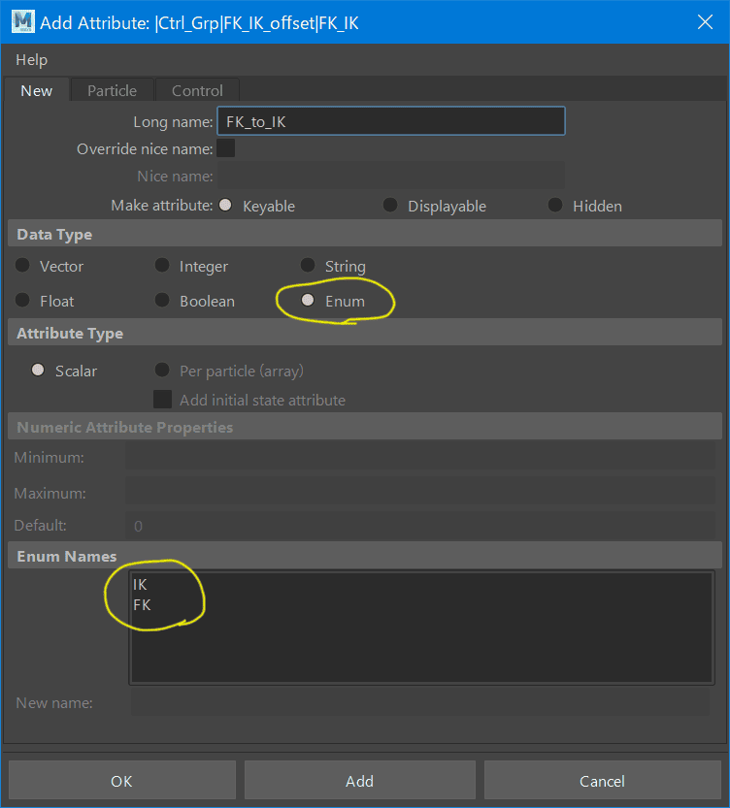Image resolution: width=730 pixels, height=808 pixels.
Task: Select the Keyable radio button
Action: coord(225,205)
